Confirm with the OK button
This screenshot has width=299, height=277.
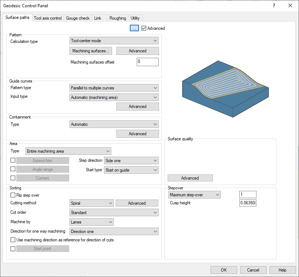point(224,270)
